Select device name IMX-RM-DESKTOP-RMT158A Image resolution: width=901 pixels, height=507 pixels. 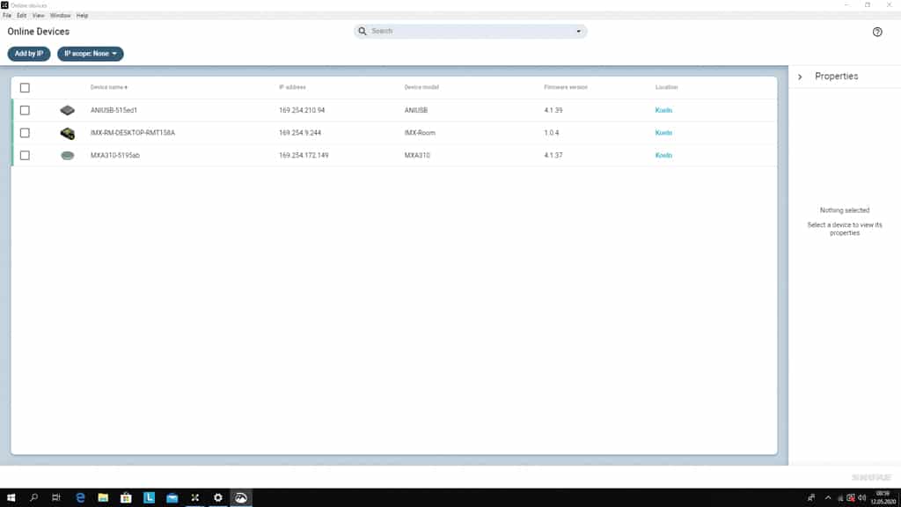pyautogui.click(x=133, y=133)
